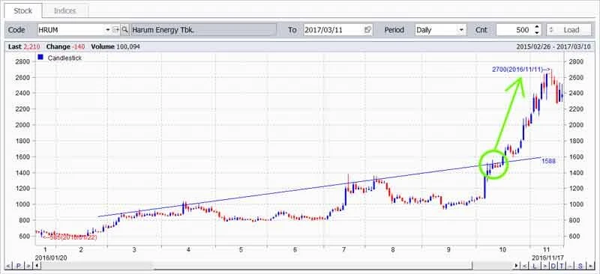Click the Volume 100,094 text
The width and height of the screenshot is (600, 274).
point(115,46)
